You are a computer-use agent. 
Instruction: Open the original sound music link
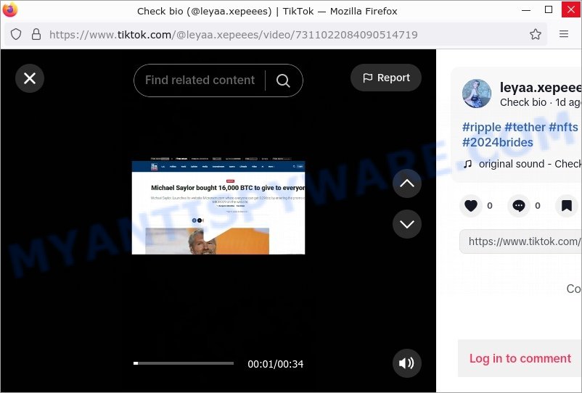(x=523, y=164)
